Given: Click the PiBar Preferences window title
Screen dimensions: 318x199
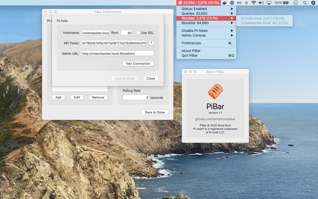Looking at the screenshot, I should tap(107, 12).
